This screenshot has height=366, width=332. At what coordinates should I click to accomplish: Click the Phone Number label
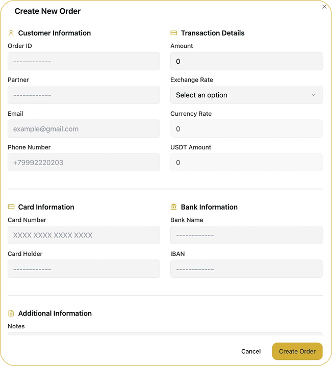coord(29,147)
